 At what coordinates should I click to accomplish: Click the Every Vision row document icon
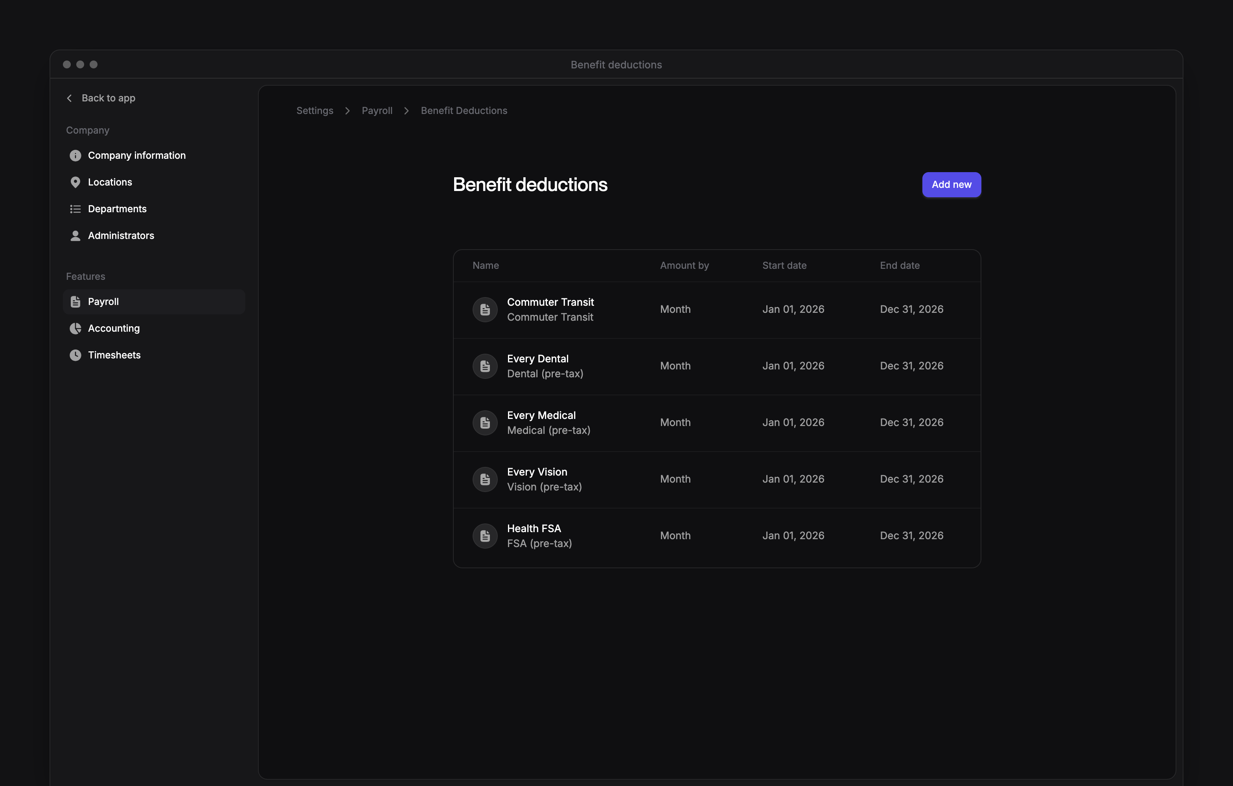[x=485, y=479]
